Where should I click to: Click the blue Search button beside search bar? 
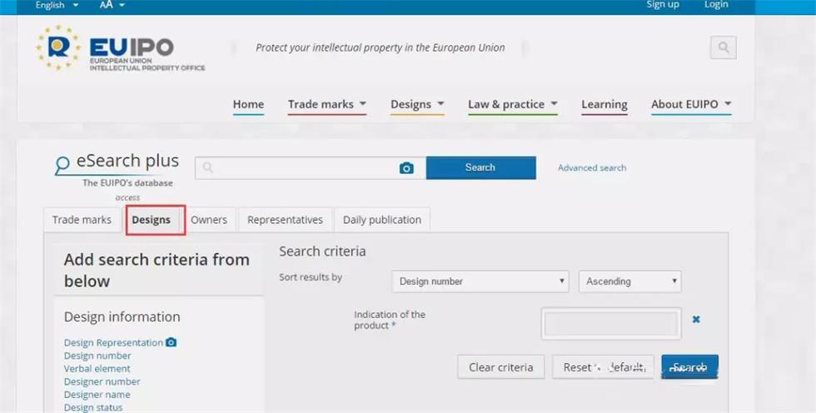click(481, 167)
